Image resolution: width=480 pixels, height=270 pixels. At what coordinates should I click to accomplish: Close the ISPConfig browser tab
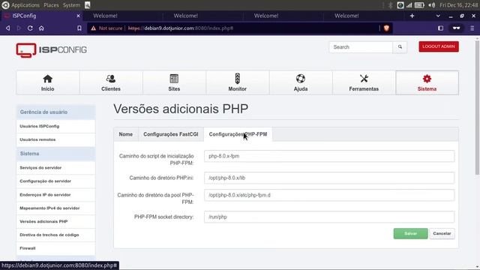pyautogui.click(x=78, y=16)
